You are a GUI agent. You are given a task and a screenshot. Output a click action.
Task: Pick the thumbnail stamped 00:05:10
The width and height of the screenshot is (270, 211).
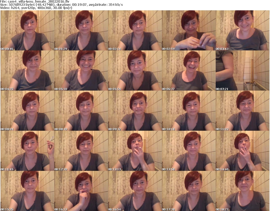[81, 71]
